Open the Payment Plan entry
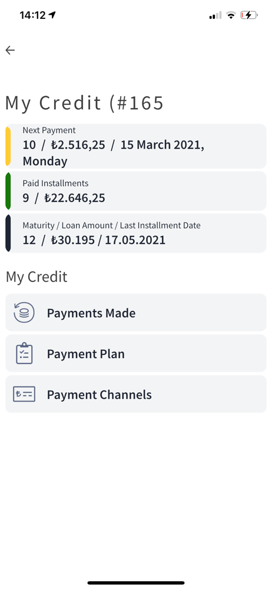 pos(136,353)
